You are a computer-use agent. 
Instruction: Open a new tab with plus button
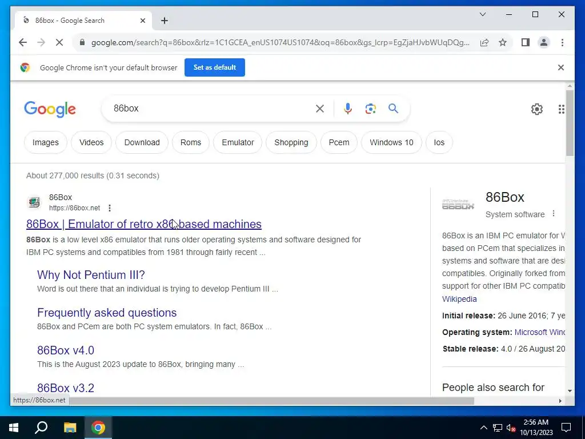165,21
